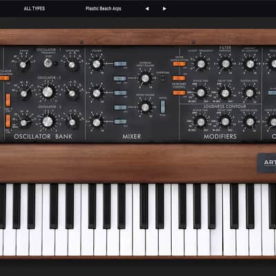This screenshot has width=276, height=276.
Task: Click the Filter Attack Time knob
Action: (x=201, y=92)
